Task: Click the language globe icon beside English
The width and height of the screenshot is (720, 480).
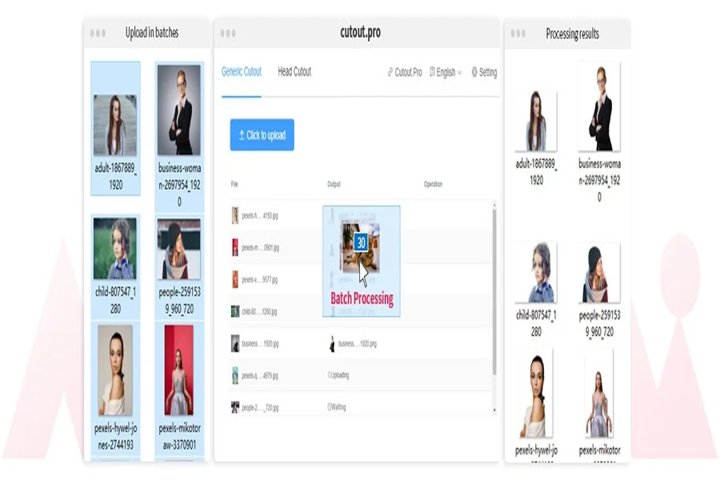Action: pos(431,72)
